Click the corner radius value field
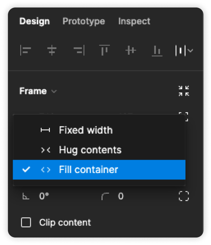Screen dimensions: 211x245 pos(121,196)
